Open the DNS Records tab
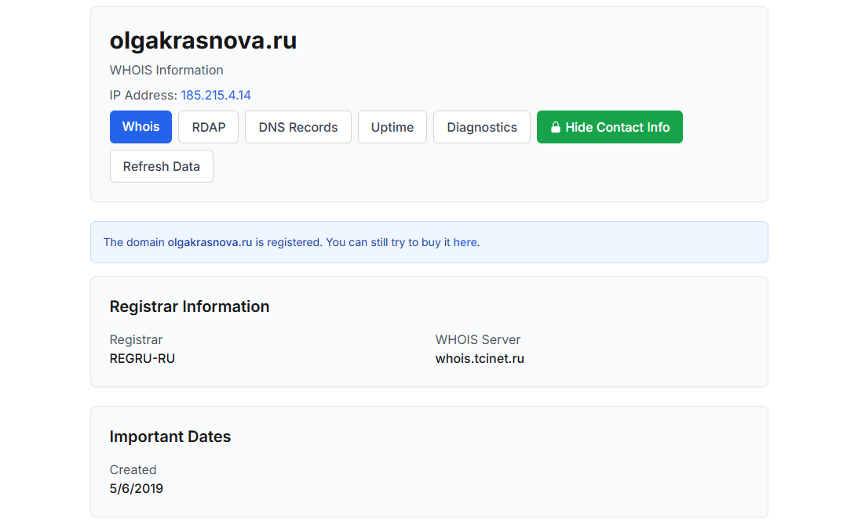Screen dimensions: 843x529 click(298, 127)
